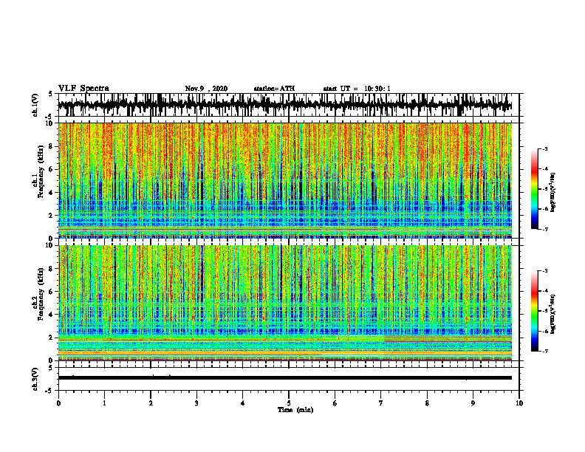Click ch.1 frequency tick '4'
Image resolution: width=585 pixels, height=452 pixels.
pos(52,193)
